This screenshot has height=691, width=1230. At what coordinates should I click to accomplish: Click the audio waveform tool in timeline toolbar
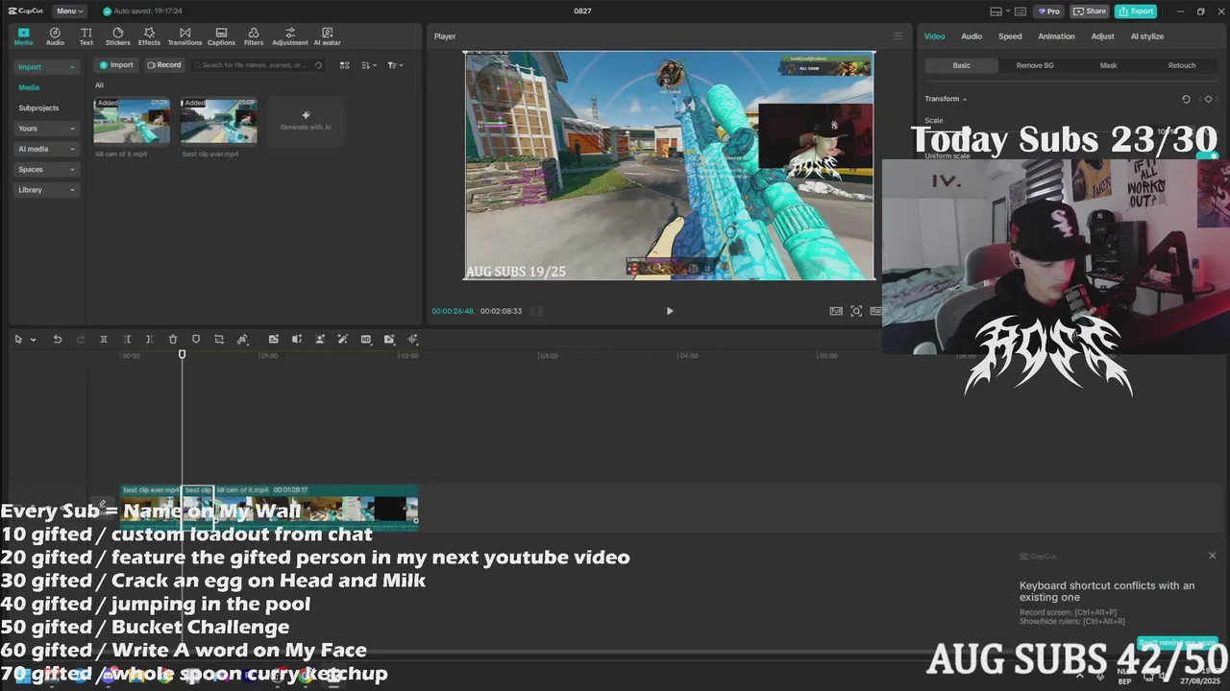tap(412, 339)
